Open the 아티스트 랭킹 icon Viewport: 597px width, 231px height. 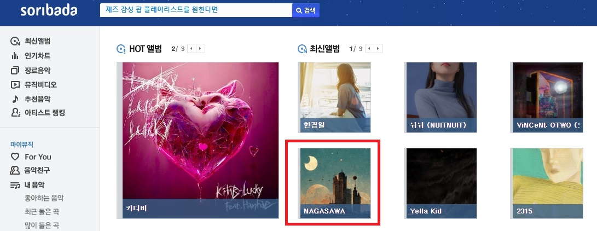tap(15, 113)
